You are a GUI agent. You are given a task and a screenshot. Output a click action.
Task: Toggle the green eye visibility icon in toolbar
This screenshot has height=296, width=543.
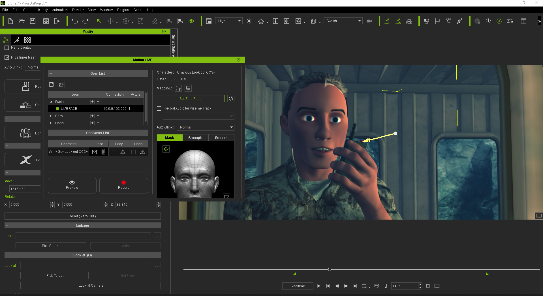pos(191,21)
